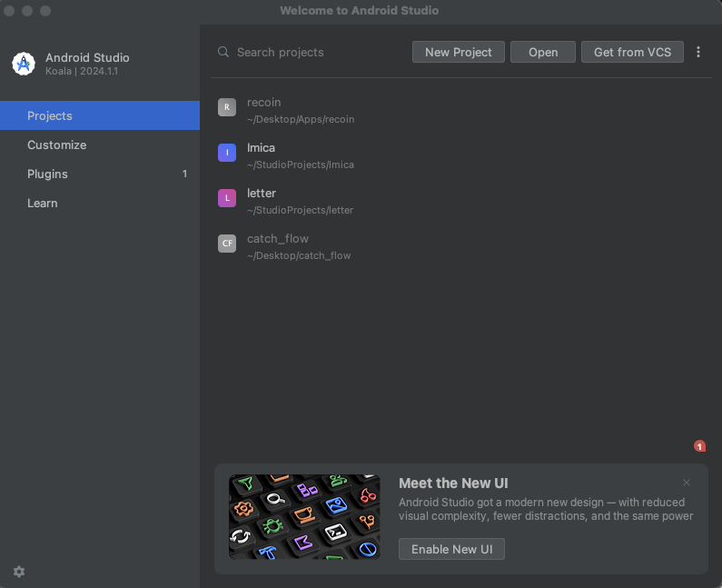722x588 pixels.
Task: Open the red notifications badge
Action: tap(699, 446)
